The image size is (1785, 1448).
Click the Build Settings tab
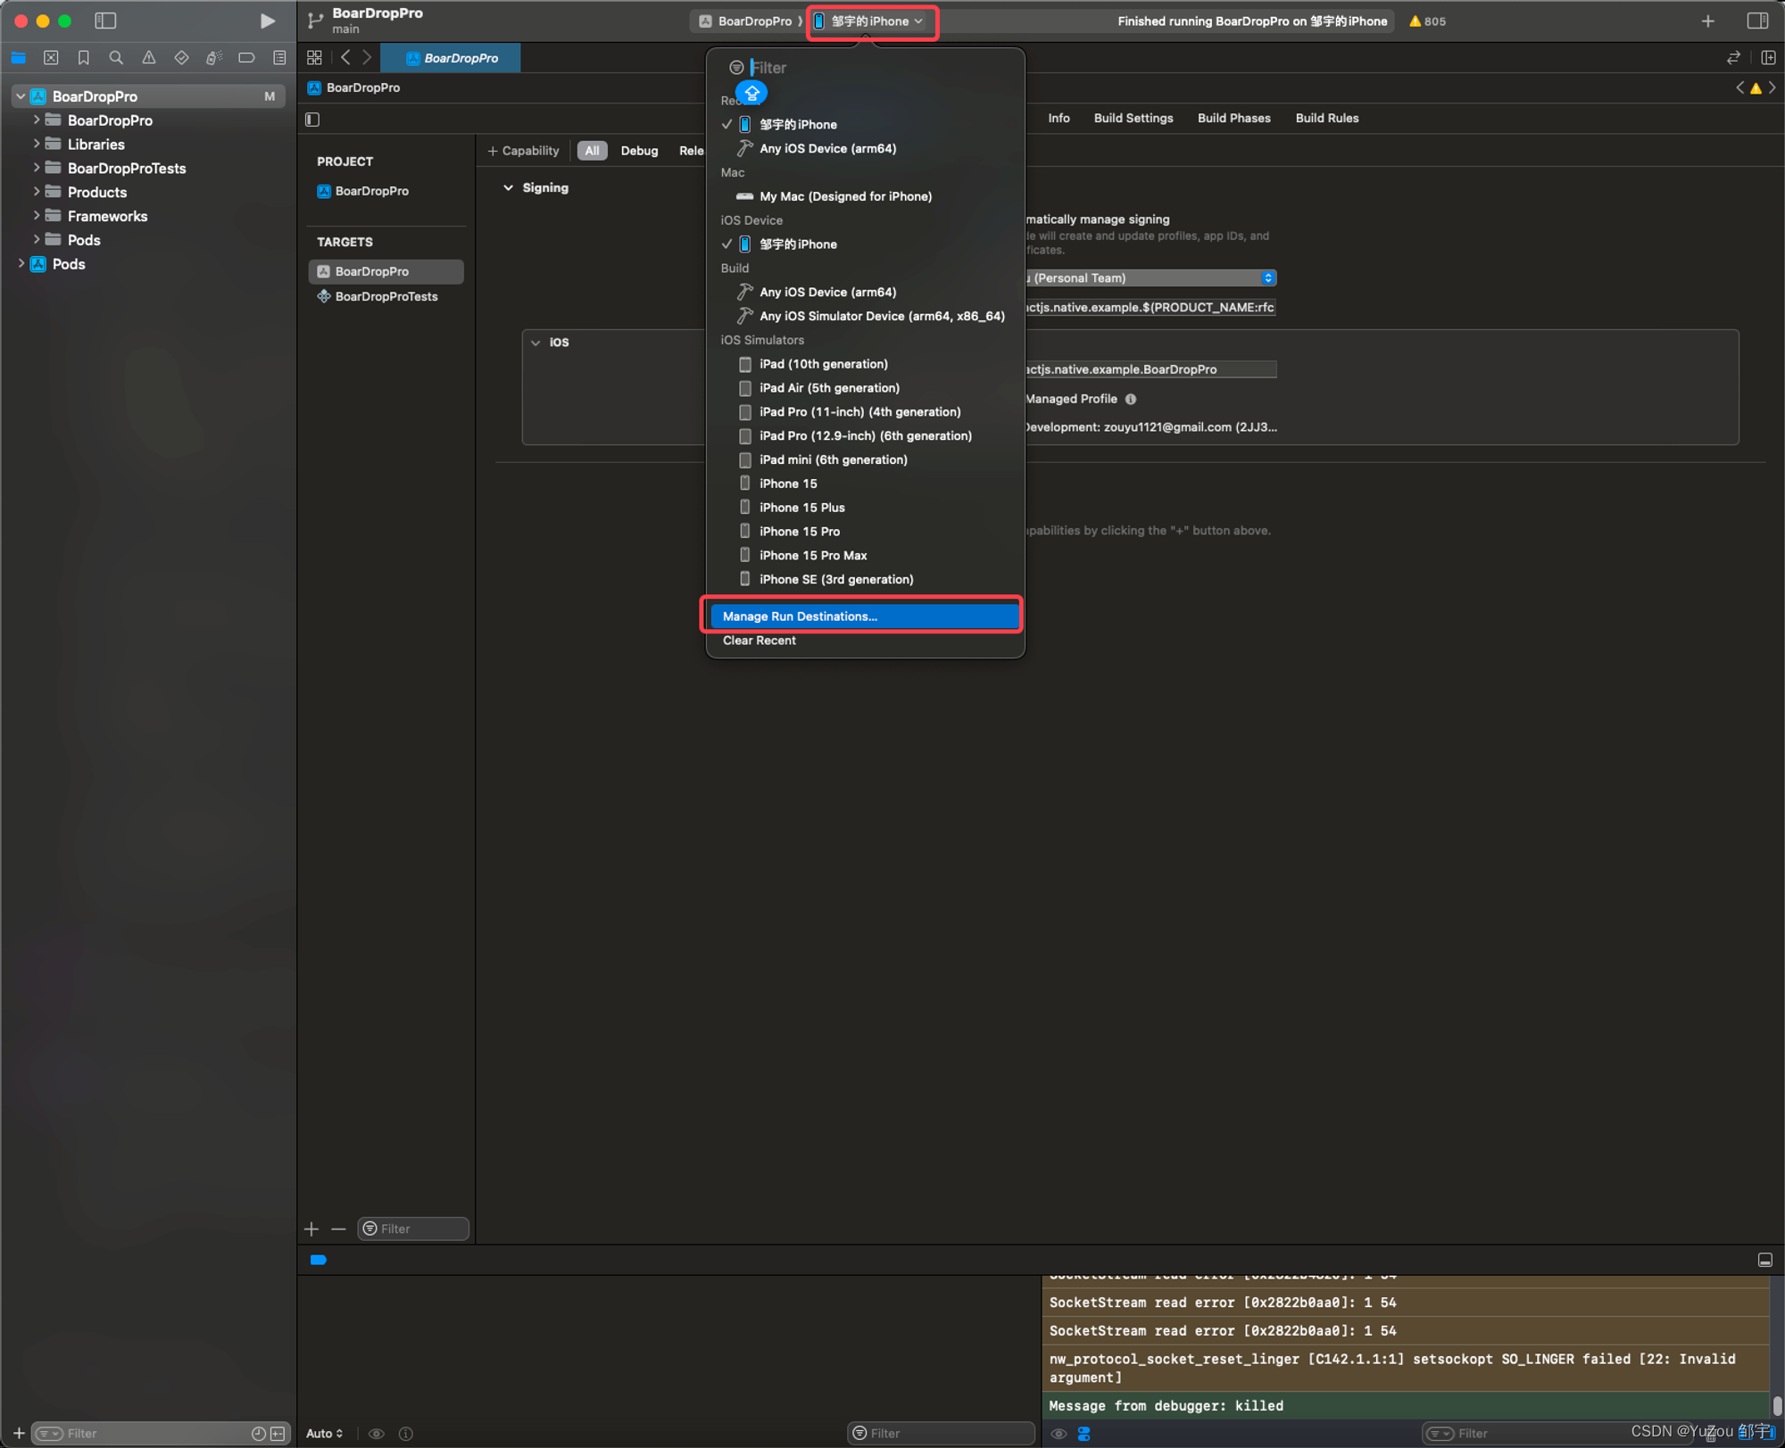(1132, 118)
